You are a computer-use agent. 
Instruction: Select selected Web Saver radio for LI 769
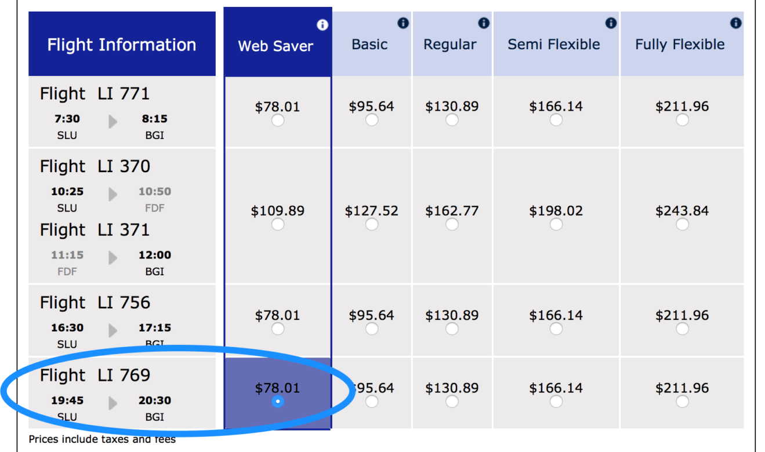[278, 402]
